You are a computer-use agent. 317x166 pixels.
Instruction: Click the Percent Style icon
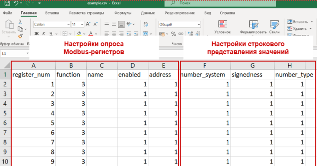tap(173, 34)
